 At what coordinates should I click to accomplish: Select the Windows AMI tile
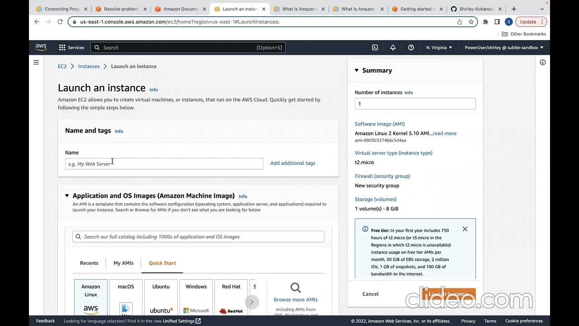tap(196, 297)
